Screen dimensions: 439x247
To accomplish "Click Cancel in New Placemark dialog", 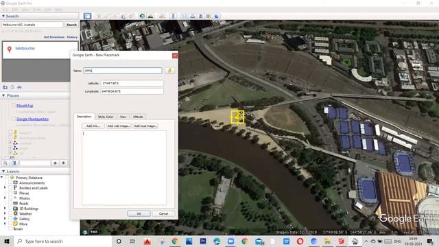I will (x=163, y=213).
